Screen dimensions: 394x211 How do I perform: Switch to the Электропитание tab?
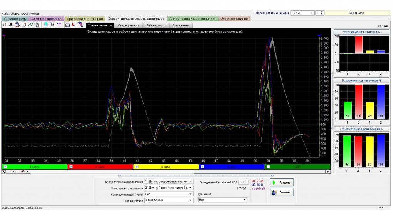234,19
